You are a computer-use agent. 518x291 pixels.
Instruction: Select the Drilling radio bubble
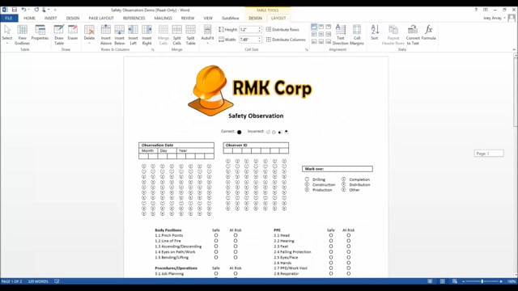307,179
